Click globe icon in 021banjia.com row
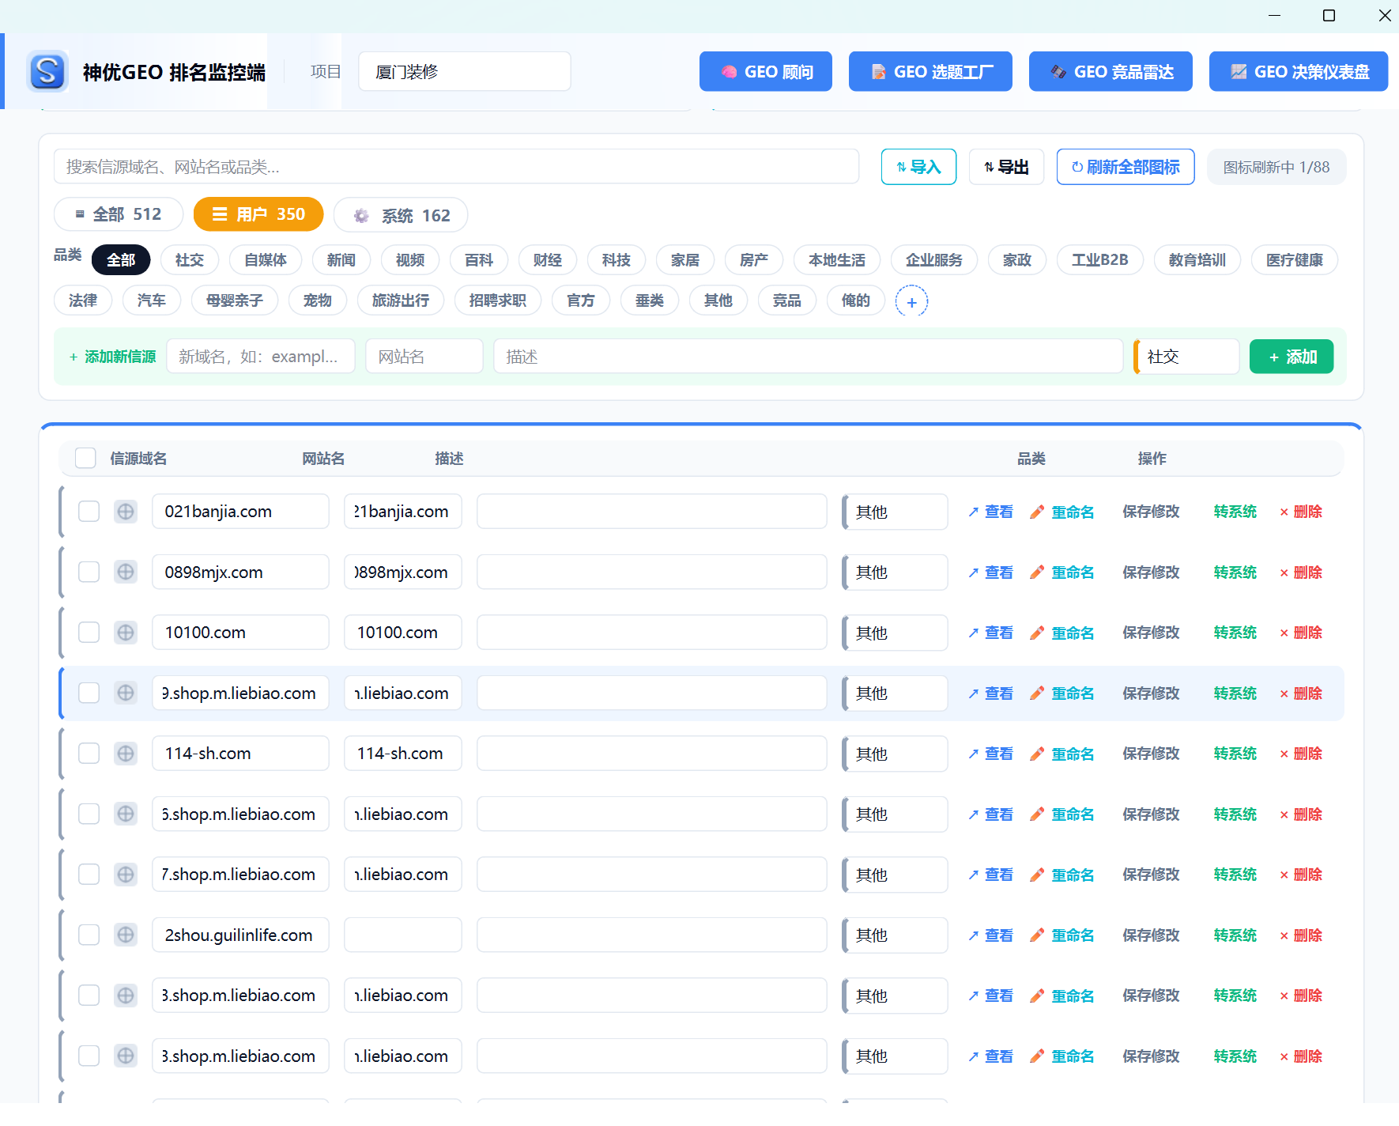The width and height of the screenshot is (1399, 1126). point(126,512)
